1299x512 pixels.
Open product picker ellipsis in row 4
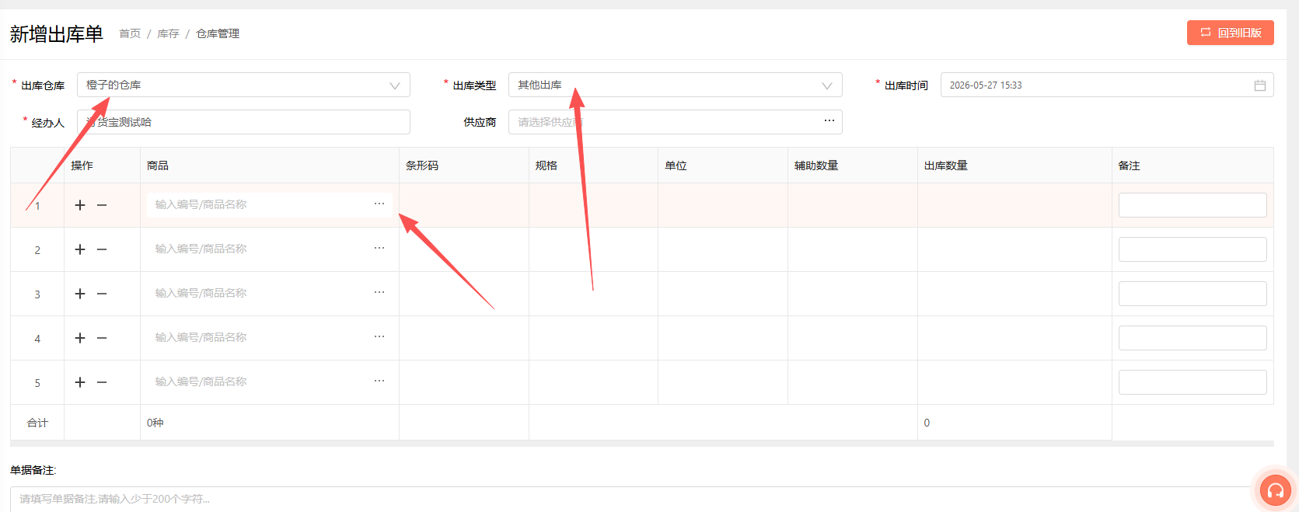[x=379, y=336]
